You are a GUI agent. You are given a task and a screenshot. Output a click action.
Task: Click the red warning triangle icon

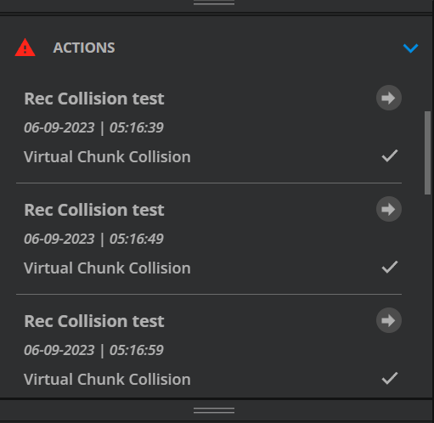[25, 48]
